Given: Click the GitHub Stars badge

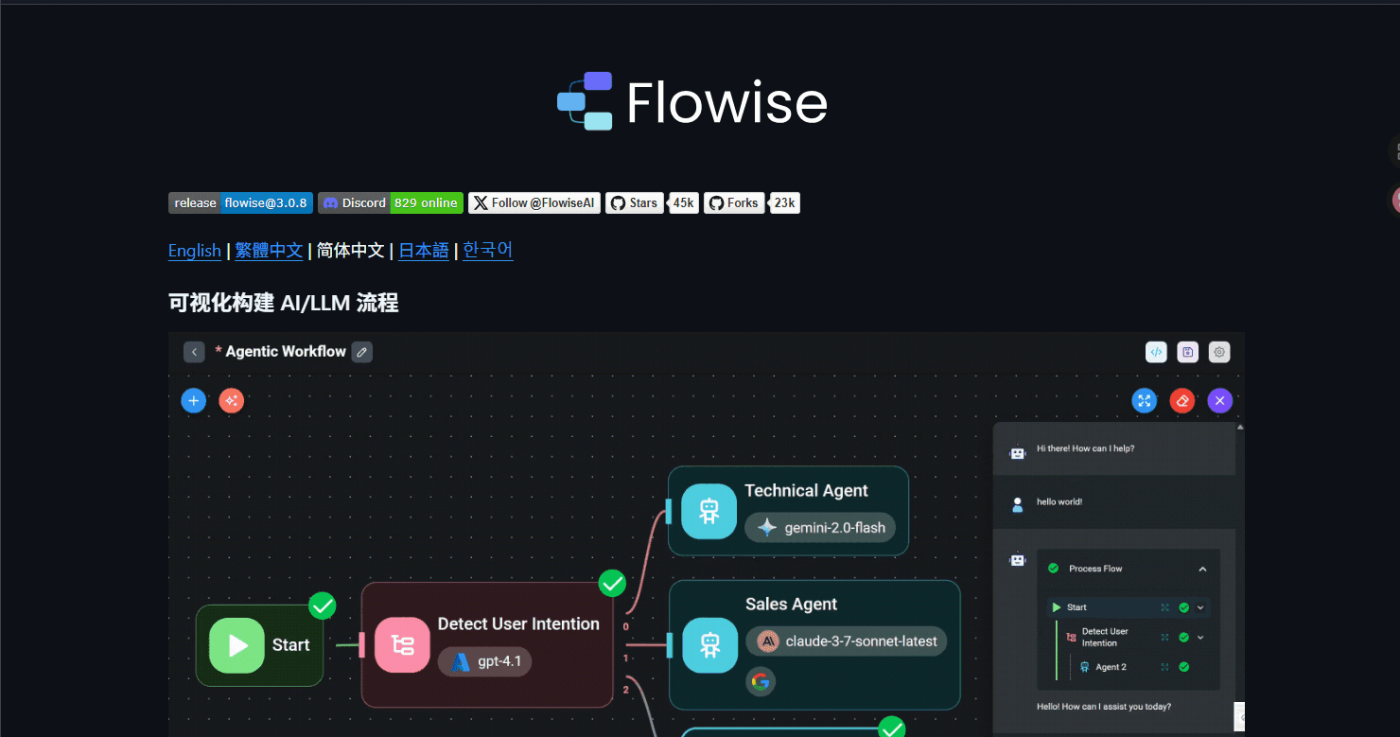Looking at the screenshot, I should tap(652, 202).
